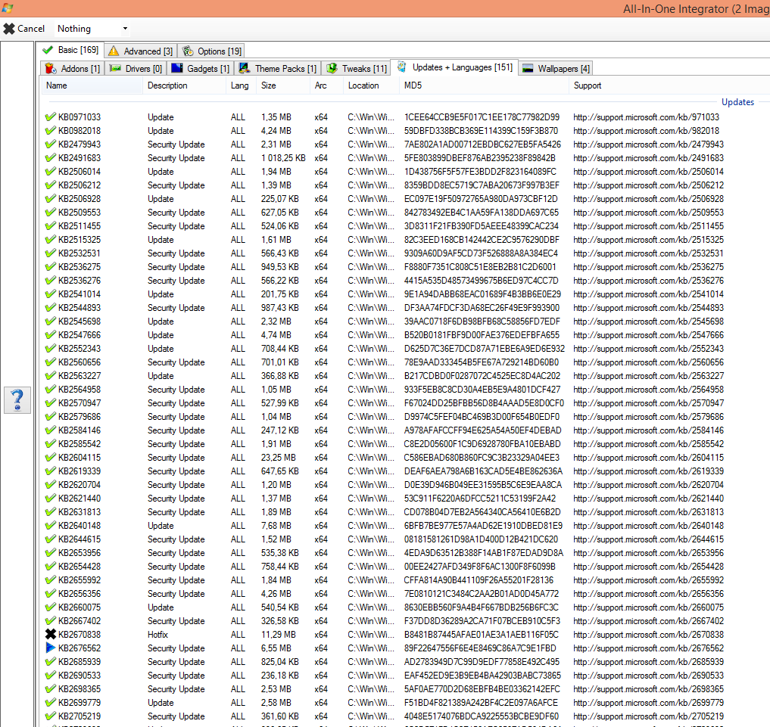770x727 pixels.
Task: Click the app icon in the title bar
Action: 7,8
